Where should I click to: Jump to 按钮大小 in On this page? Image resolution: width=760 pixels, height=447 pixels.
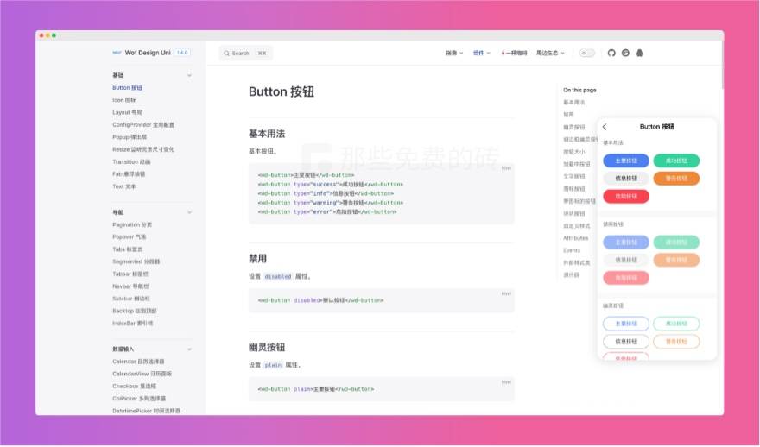coord(573,152)
